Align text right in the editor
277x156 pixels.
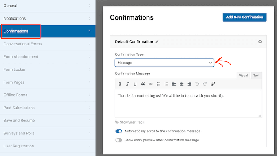click(x=189, y=84)
